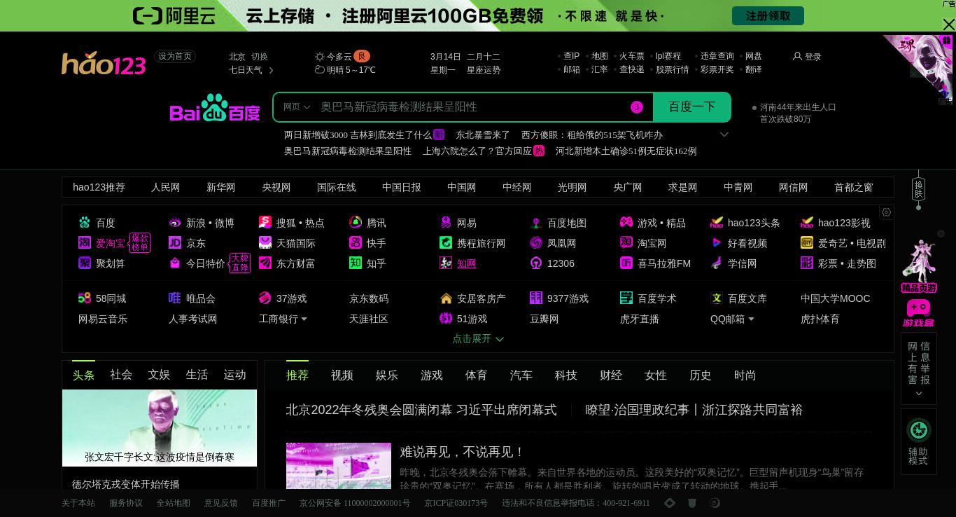The width and height of the screenshot is (956, 517).
Task: Click the 注册领取 ad button
Action: pos(768,15)
